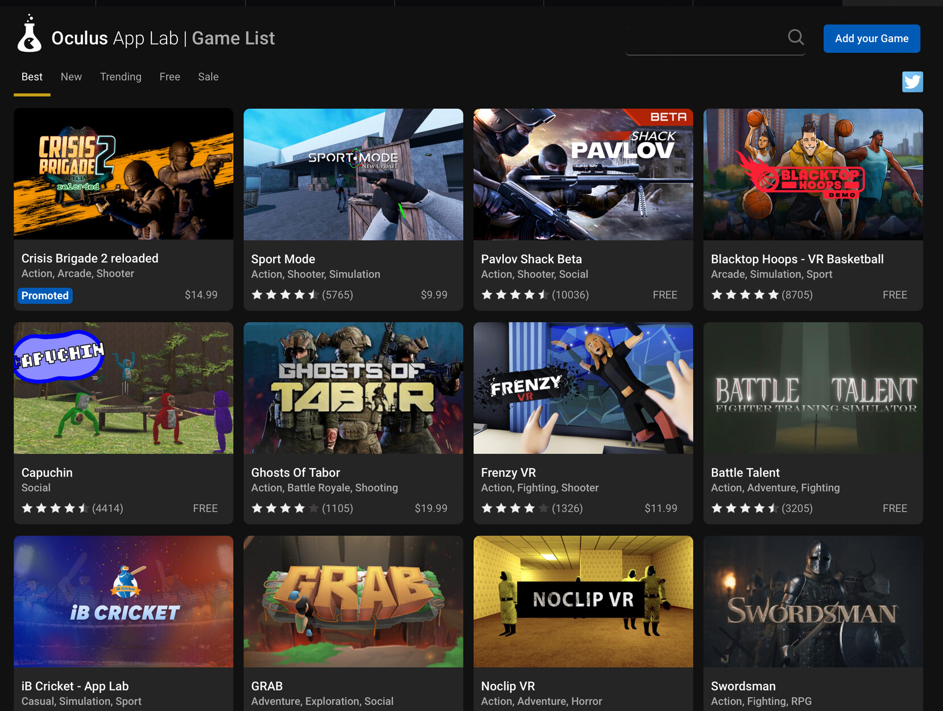Open the Battle Talent cover image
The width and height of the screenshot is (943, 711).
click(813, 388)
